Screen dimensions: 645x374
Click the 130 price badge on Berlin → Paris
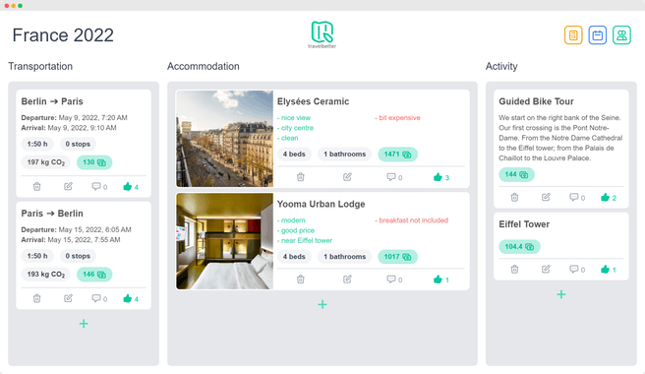(x=94, y=162)
